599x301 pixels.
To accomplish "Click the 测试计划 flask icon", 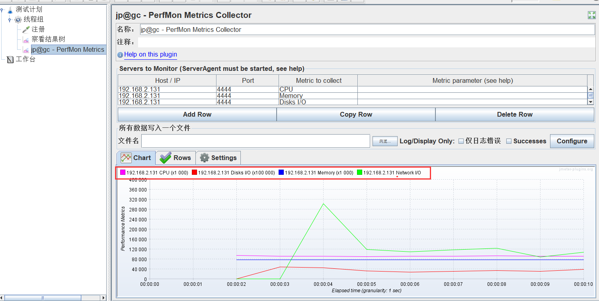I will click(x=10, y=10).
